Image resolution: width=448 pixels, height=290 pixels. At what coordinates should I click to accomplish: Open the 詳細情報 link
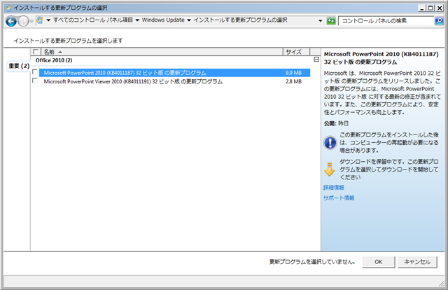coord(334,188)
